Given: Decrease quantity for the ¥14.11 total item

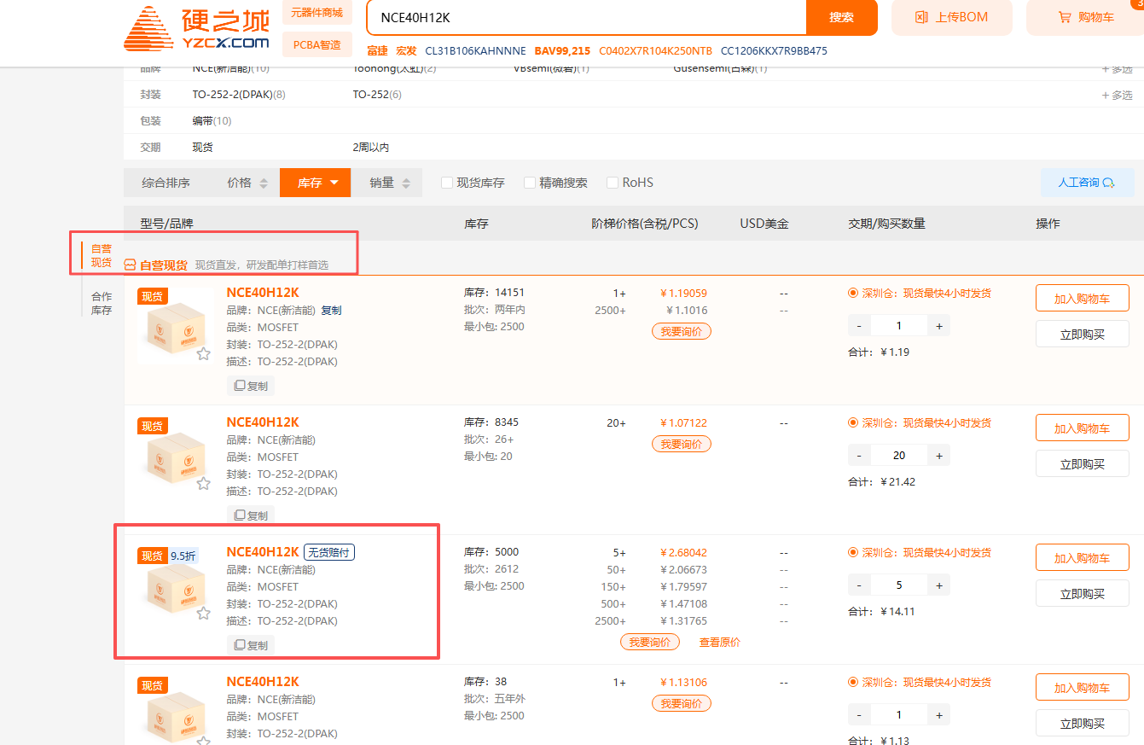Looking at the screenshot, I should click(x=859, y=585).
